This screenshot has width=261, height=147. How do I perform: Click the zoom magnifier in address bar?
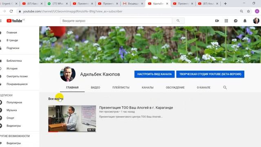(x=241, y=11)
